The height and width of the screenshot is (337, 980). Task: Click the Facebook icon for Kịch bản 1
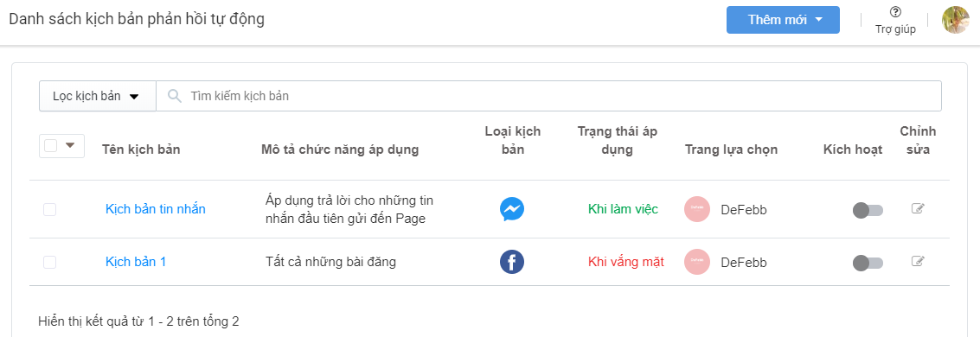pyautogui.click(x=512, y=262)
